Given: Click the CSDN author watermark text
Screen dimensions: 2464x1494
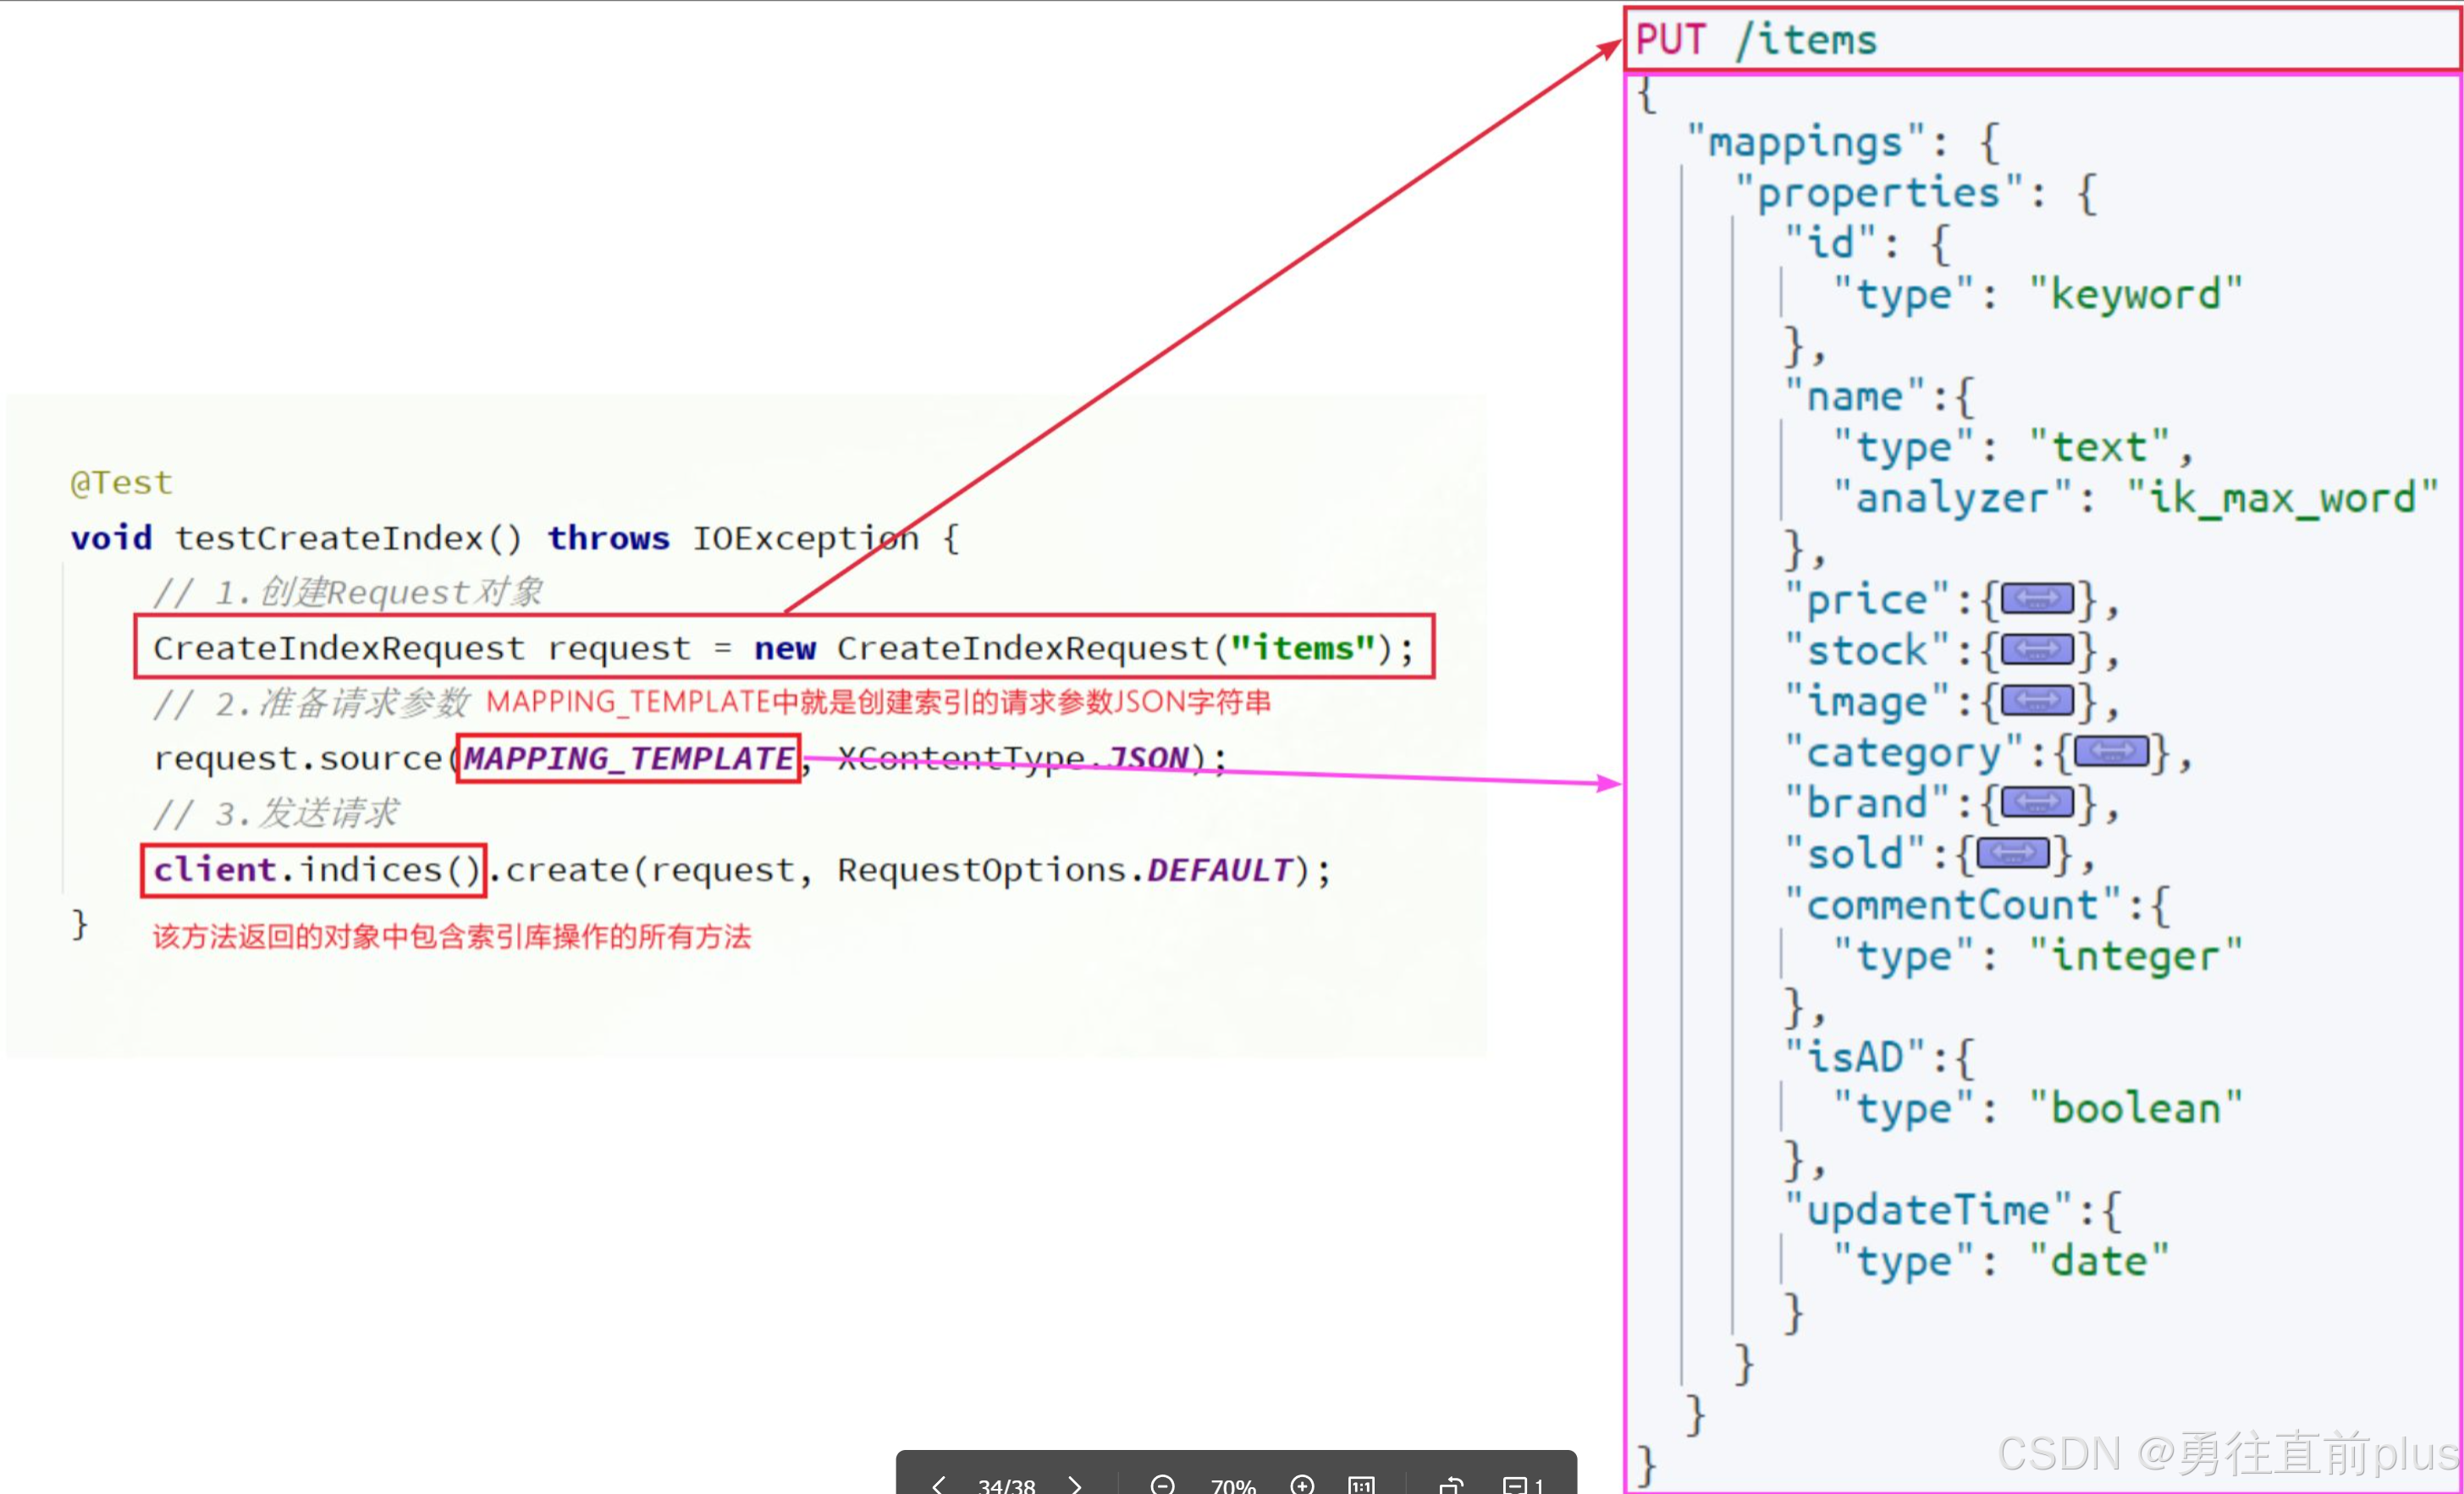Looking at the screenshot, I should click(2227, 1452).
